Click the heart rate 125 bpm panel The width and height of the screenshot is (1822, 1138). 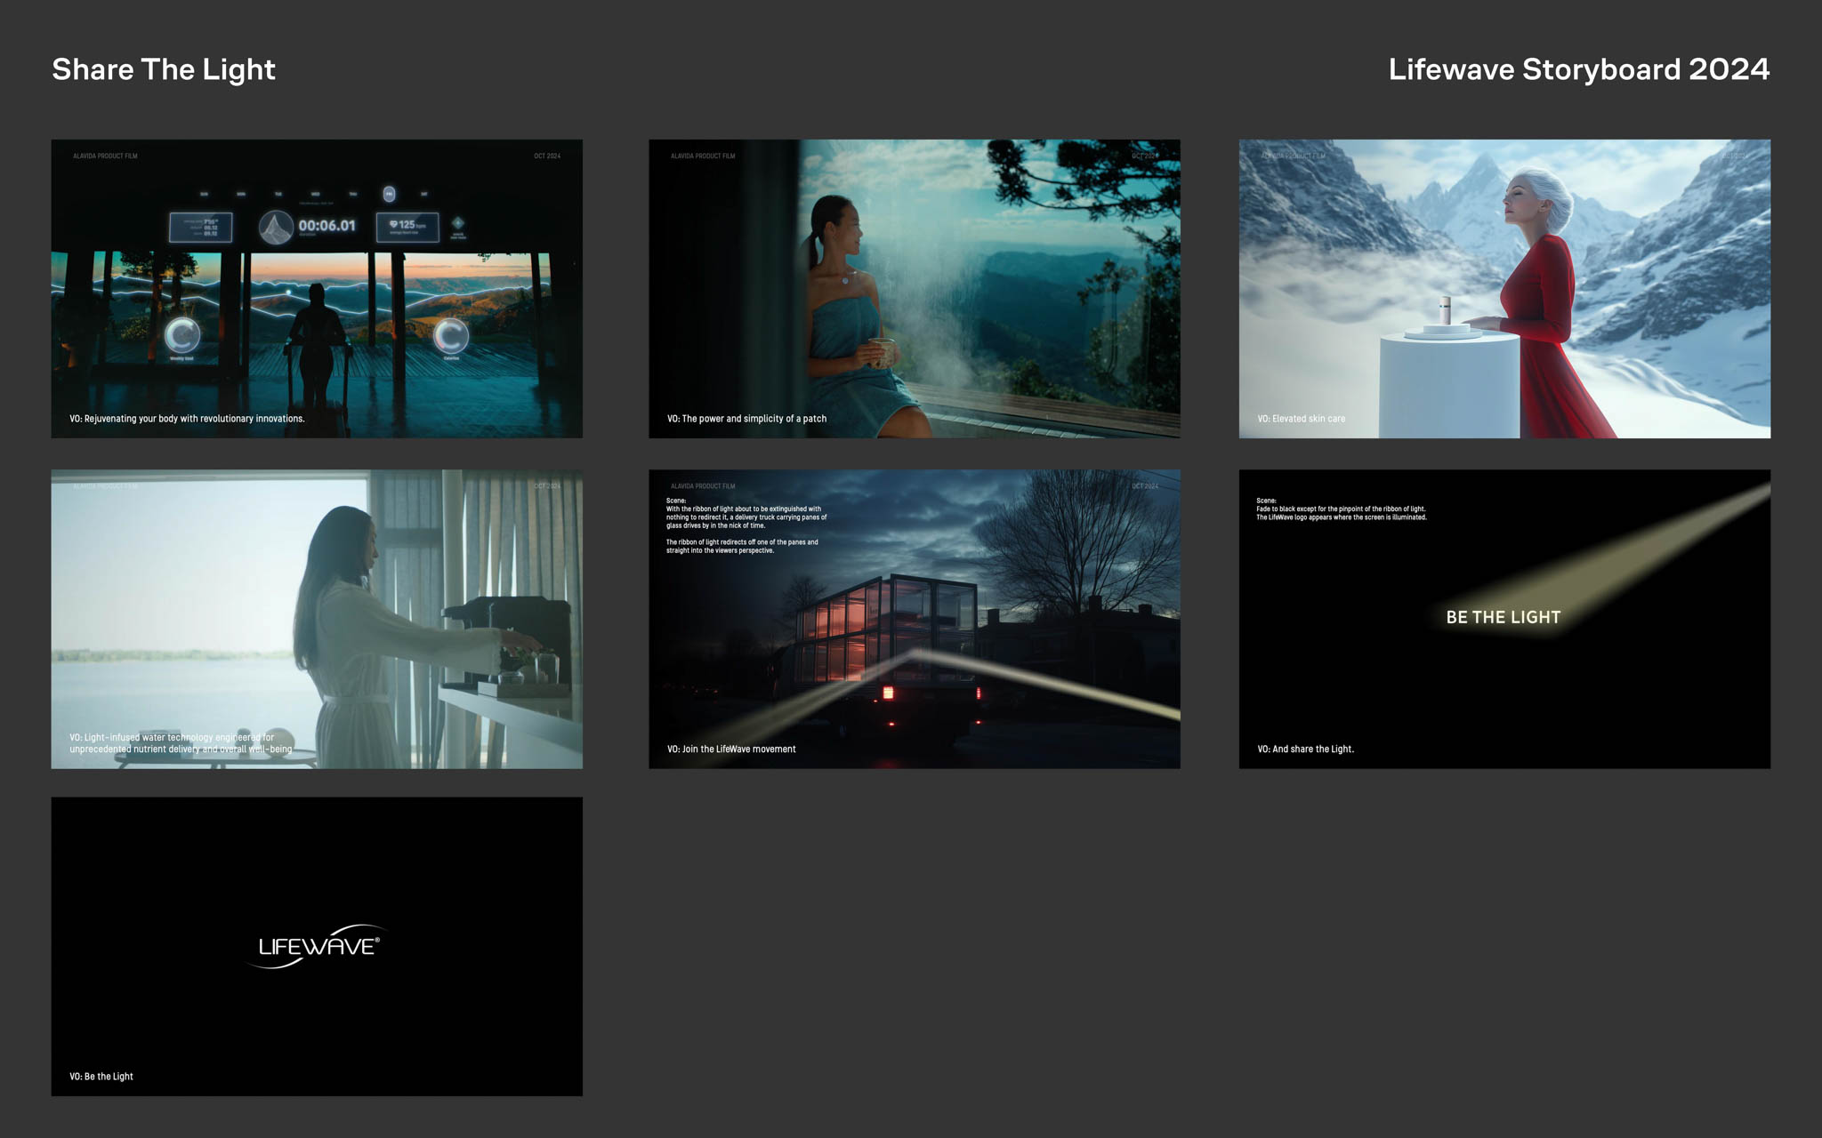tap(407, 226)
